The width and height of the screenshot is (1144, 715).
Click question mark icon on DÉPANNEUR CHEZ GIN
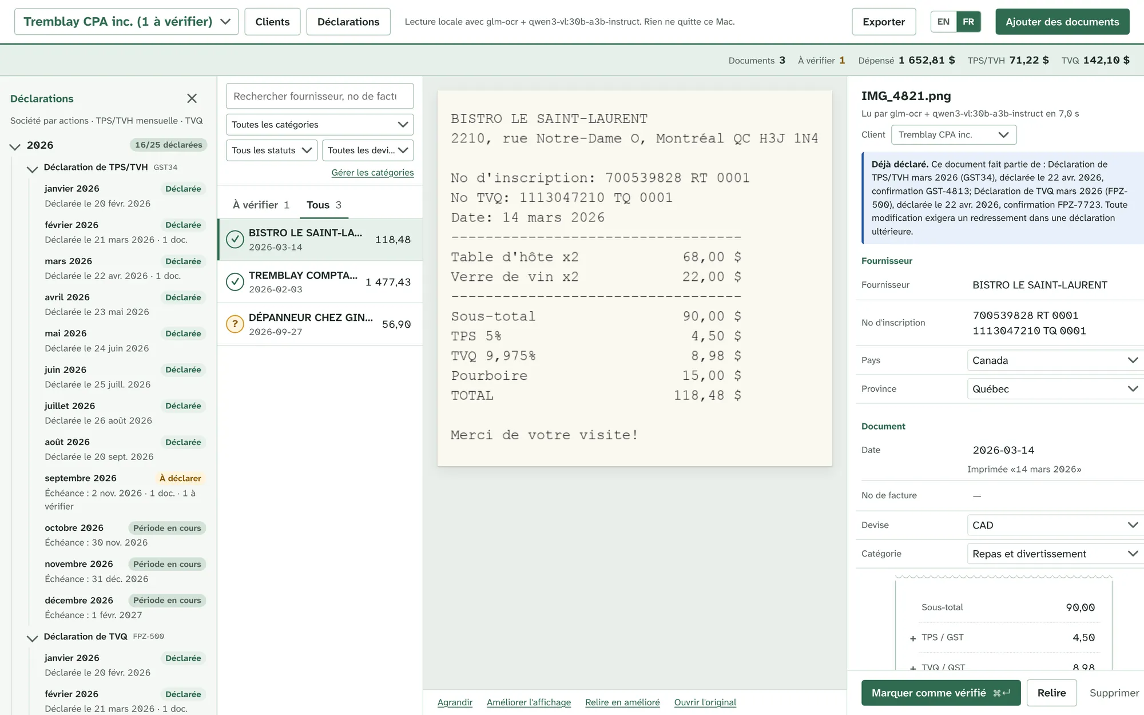tap(235, 324)
